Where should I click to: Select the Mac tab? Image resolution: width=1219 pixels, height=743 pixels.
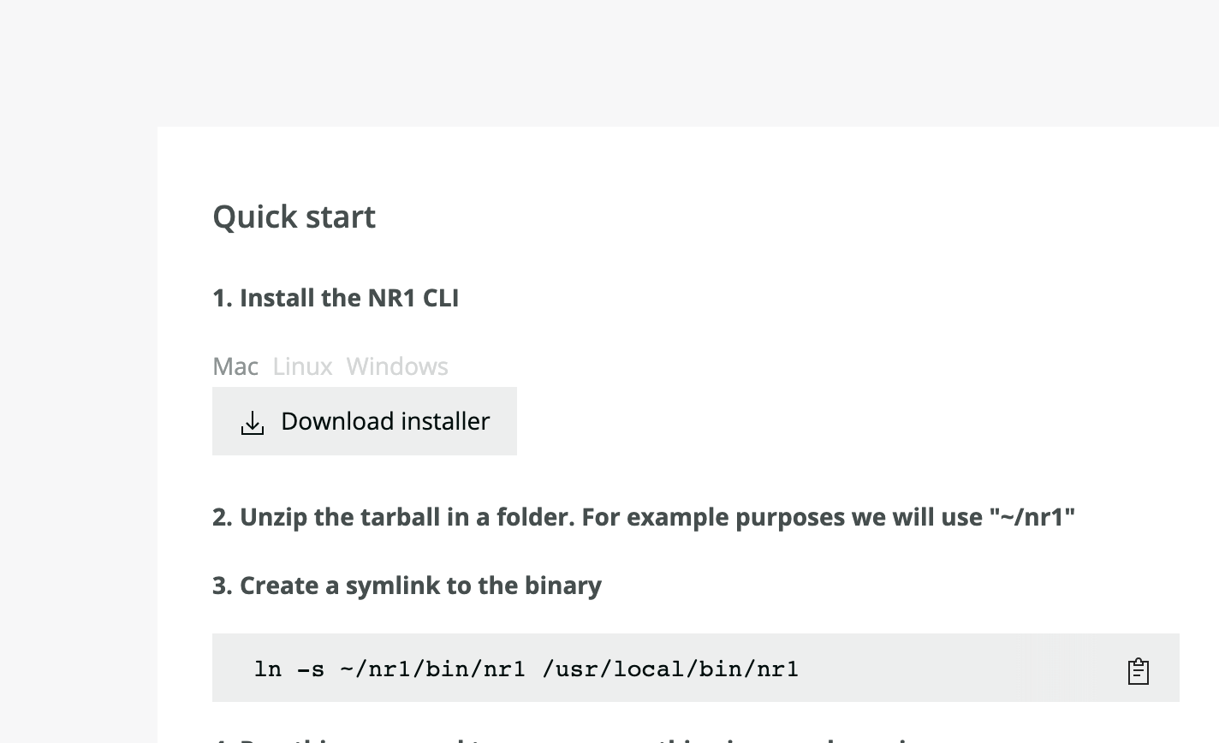click(235, 366)
